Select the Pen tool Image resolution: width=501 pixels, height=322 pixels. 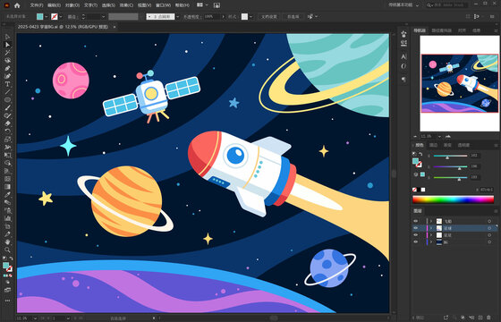coord(8,68)
